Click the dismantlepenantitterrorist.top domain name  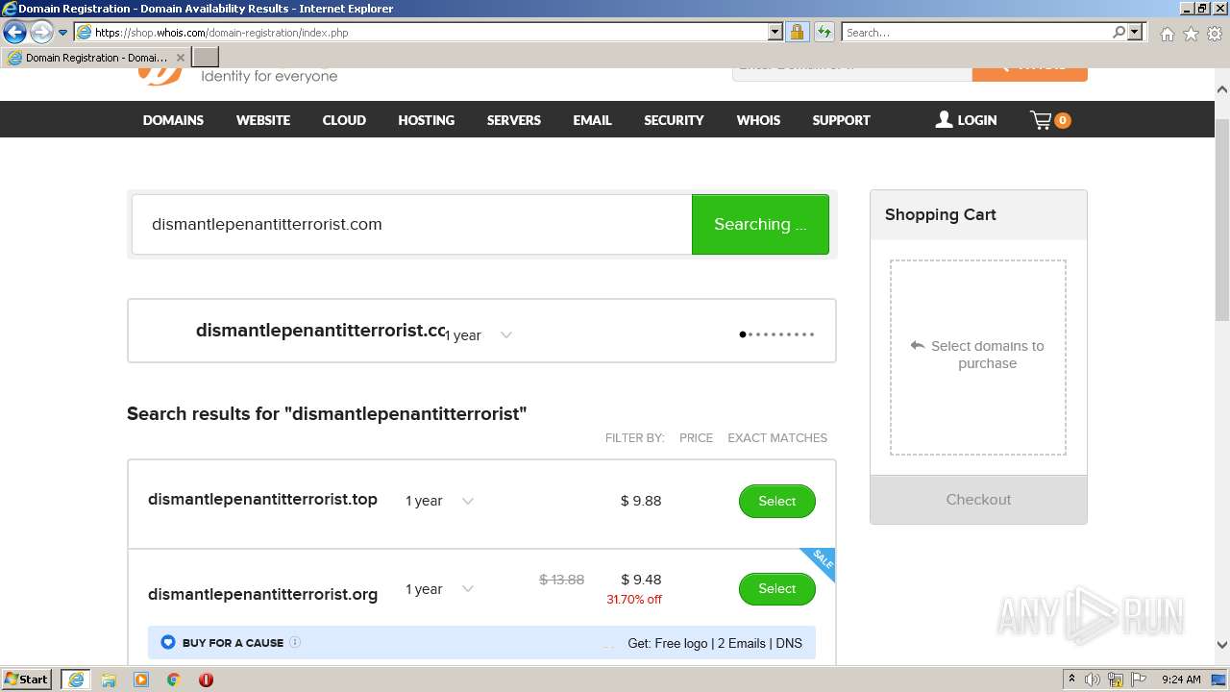point(262,500)
